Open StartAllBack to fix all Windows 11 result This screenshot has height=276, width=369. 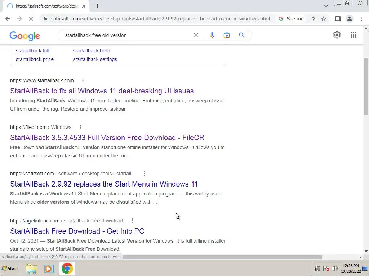point(102,91)
